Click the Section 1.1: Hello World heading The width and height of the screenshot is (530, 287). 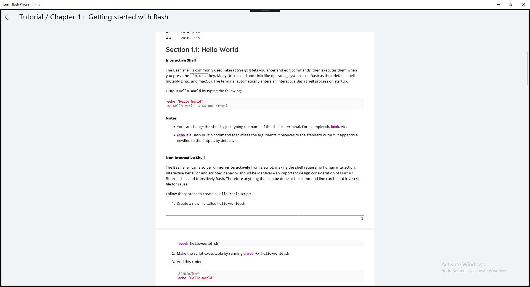[202, 50]
